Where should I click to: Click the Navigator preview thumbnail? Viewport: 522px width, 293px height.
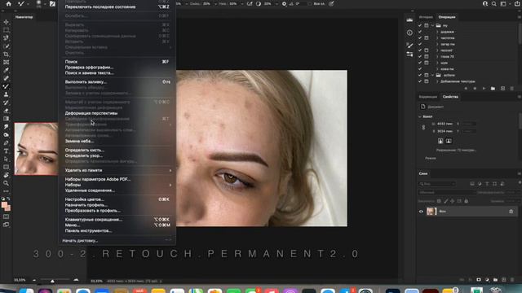point(36,148)
